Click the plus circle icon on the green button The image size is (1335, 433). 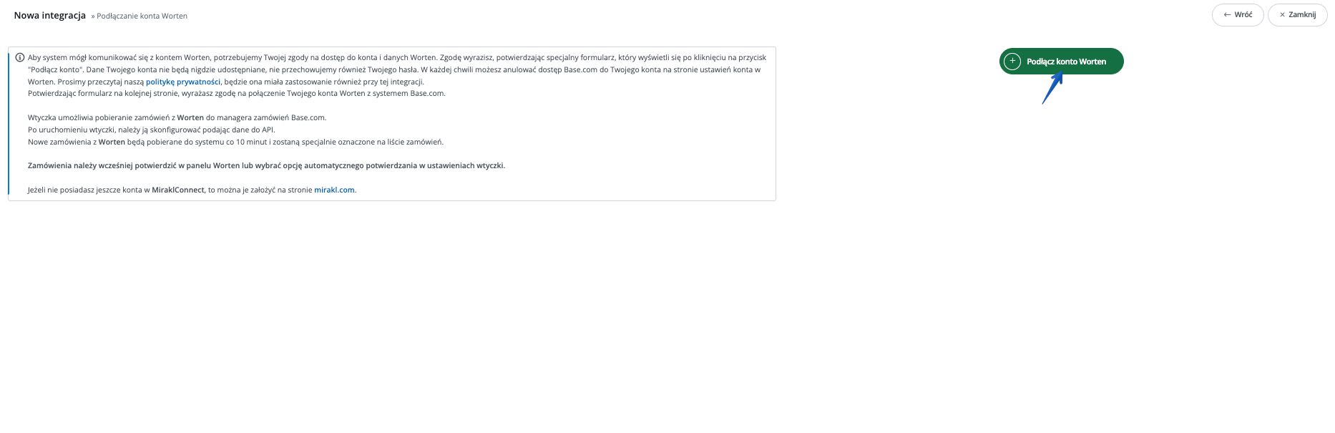point(1012,62)
